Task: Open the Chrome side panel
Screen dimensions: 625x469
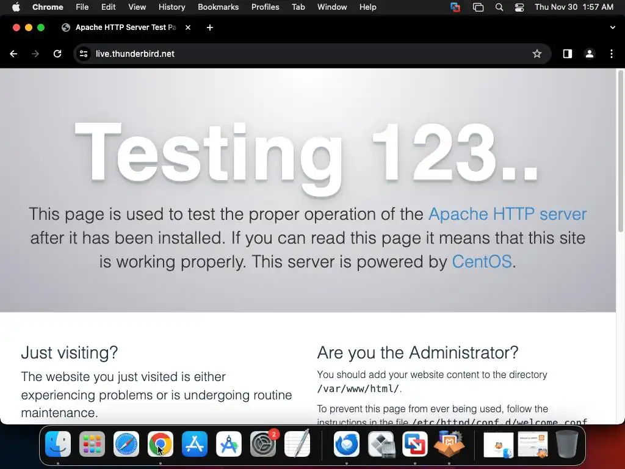Action: [567, 54]
